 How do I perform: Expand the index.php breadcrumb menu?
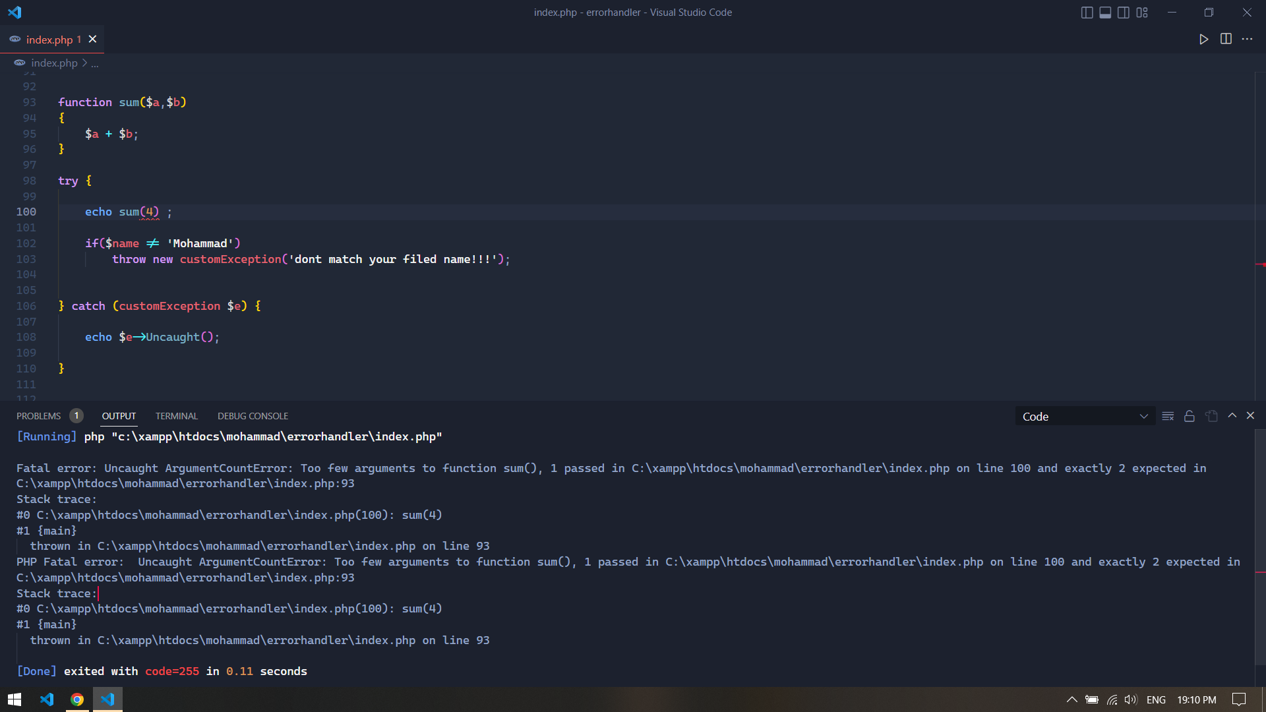[x=96, y=63]
